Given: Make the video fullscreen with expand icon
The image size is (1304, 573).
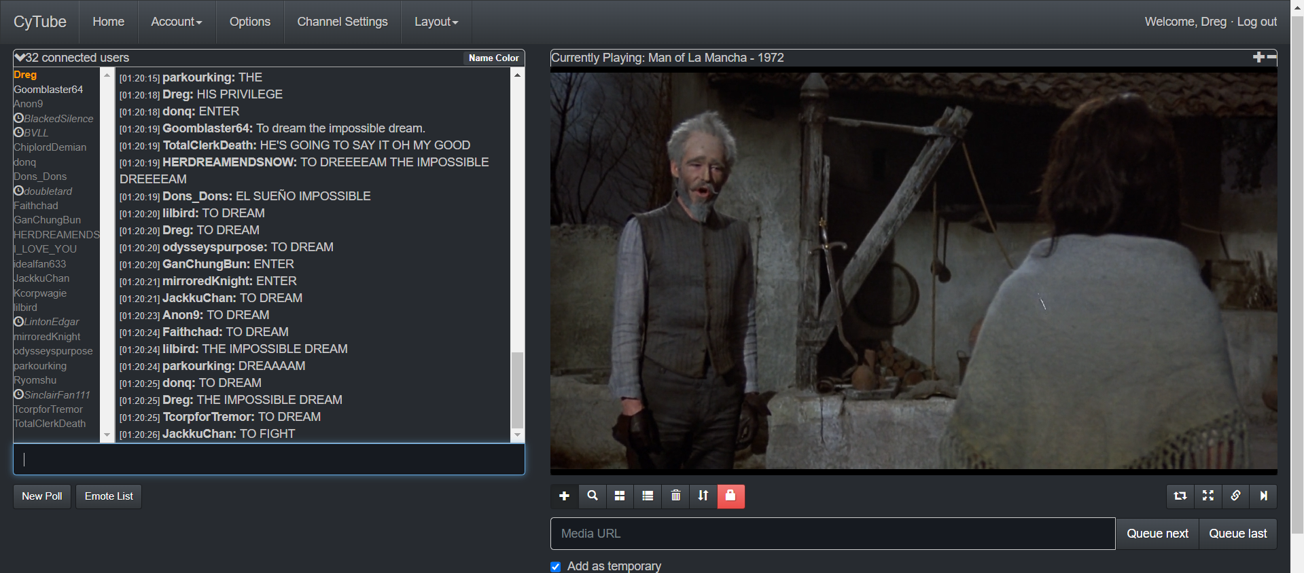Looking at the screenshot, I should point(1208,496).
